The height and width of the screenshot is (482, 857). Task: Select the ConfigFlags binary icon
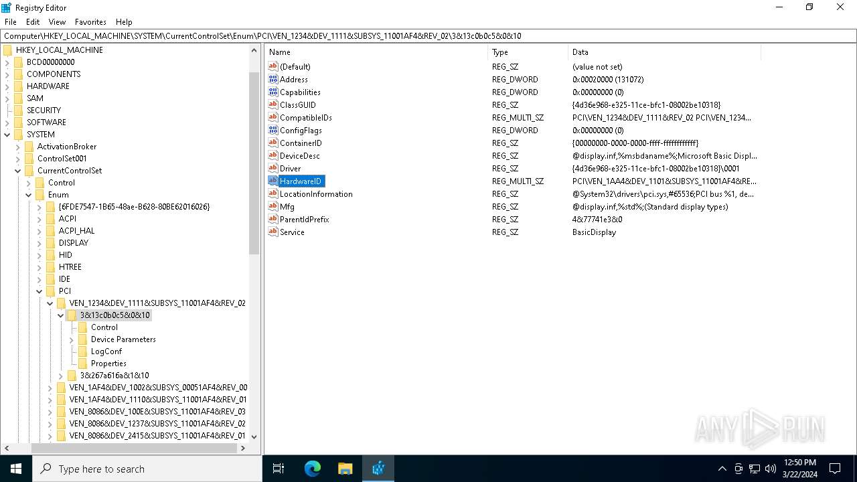272,130
